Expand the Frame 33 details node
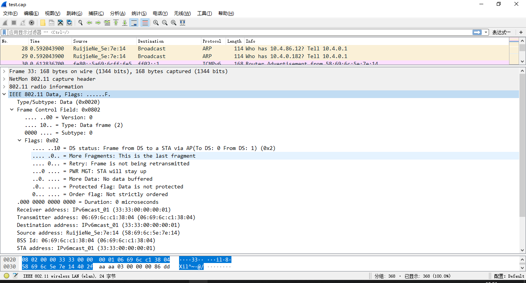 [4, 71]
